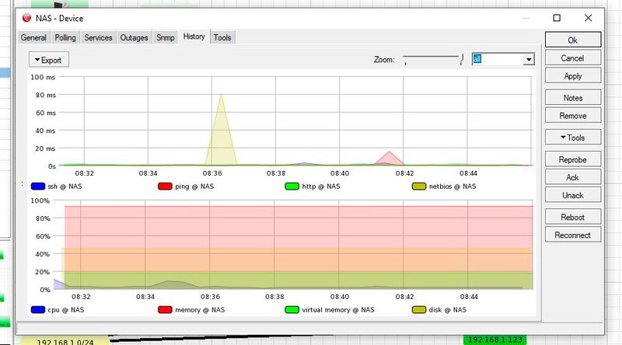Reboot the NAS device
Image resolution: width=622 pixels, height=345 pixels.
(573, 217)
